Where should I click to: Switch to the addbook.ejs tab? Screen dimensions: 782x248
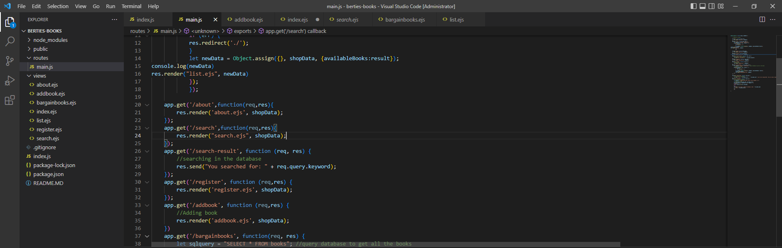click(x=248, y=20)
